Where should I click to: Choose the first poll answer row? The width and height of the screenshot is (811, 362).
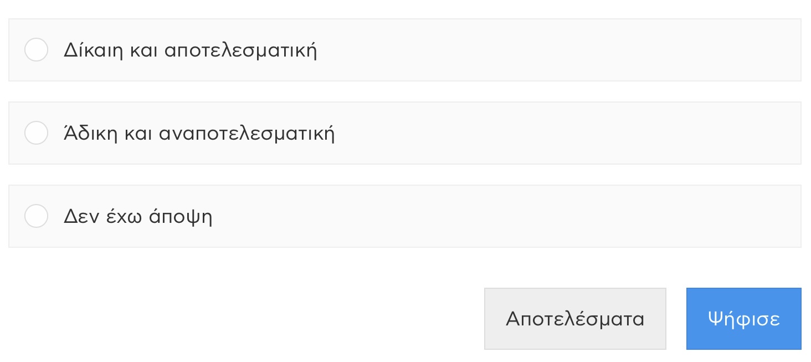pos(405,50)
